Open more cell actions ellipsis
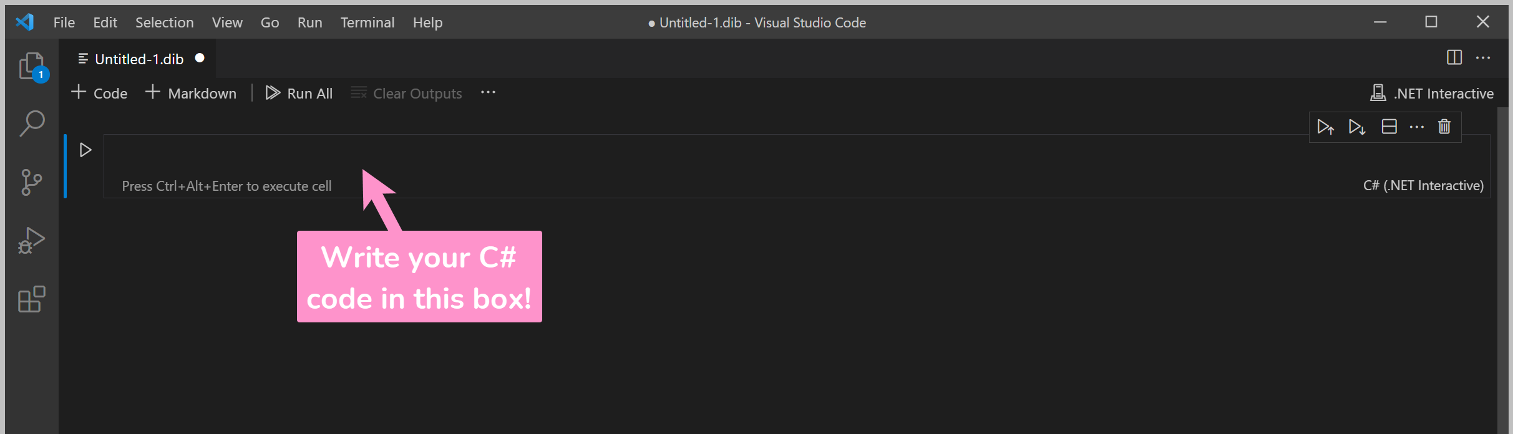 pos(1417,127)
